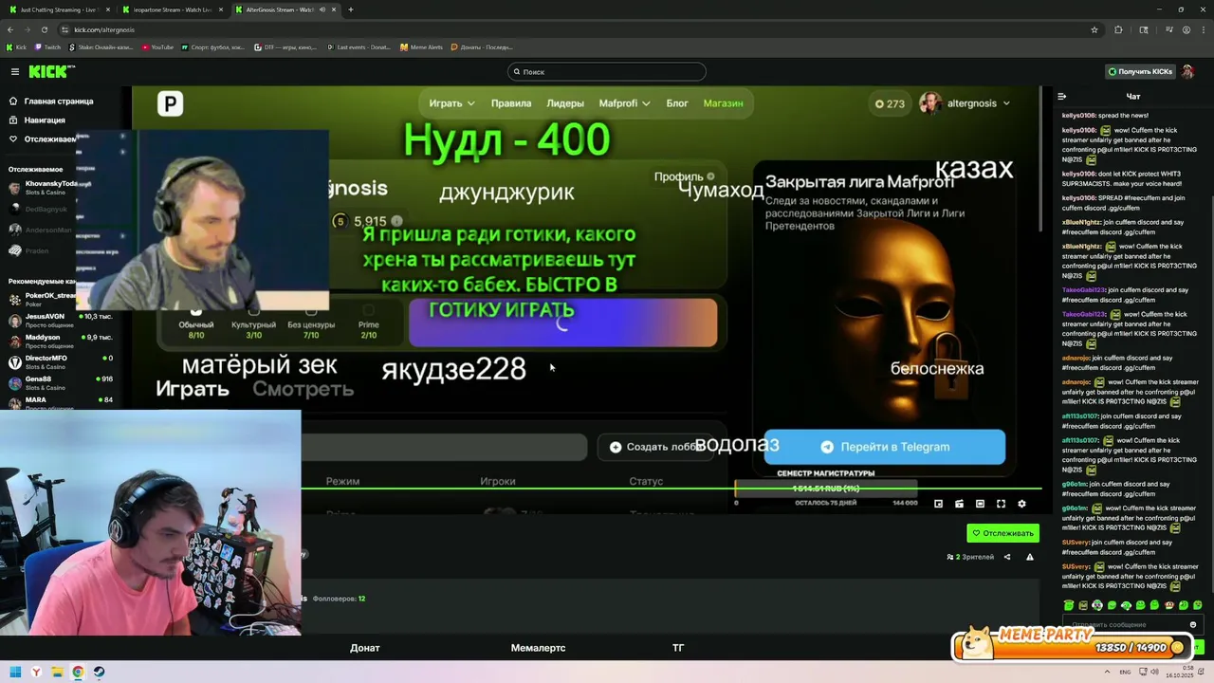1214x683 pixels.
Task: Open the new tab plus button
Action: pos(351,9)
